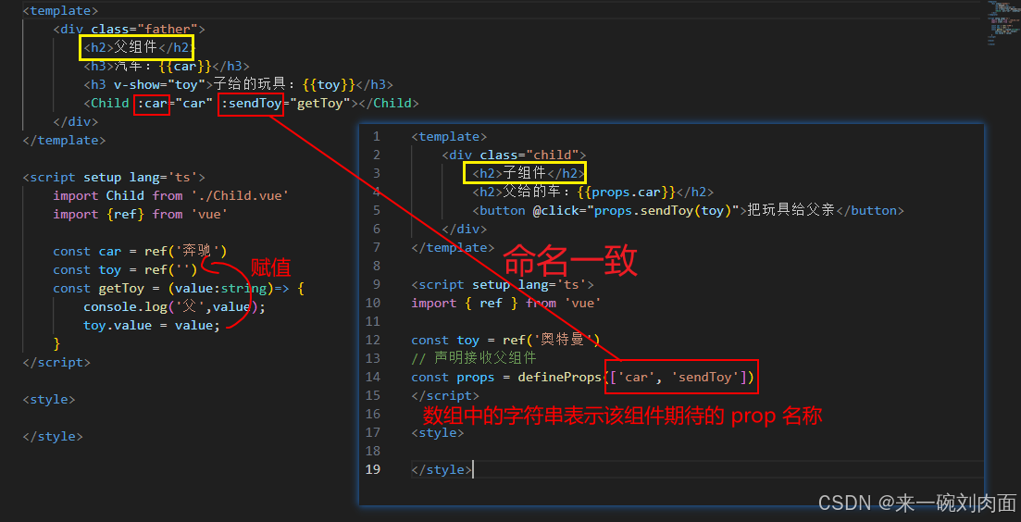This screenshot has width=1021, height=522.
Task: Click import { ref } from 'vue' on Child line 10
Action: [506, 303]
